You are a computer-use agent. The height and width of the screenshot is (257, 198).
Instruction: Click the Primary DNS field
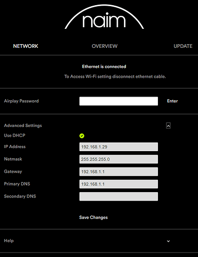119,184
